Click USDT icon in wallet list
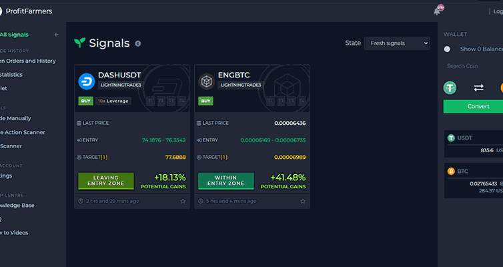Screen dimensions: 503x267 click(x=451, y=138)
